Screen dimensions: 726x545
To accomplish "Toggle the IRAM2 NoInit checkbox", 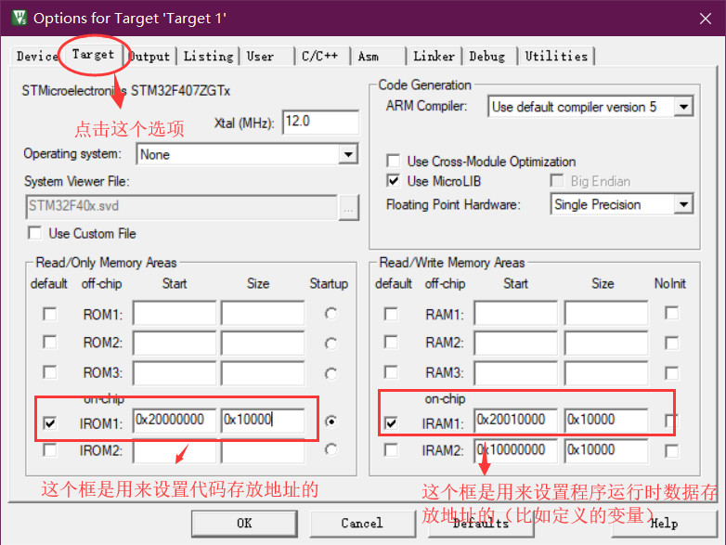I will (x=671, y=450).
